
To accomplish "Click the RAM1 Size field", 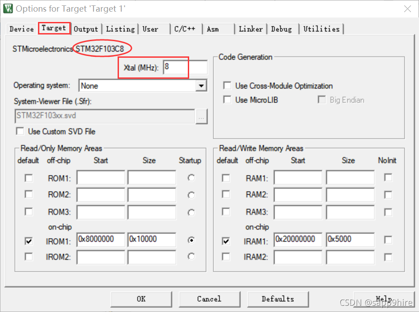I will pyautogui.click(x=350, y=177).
